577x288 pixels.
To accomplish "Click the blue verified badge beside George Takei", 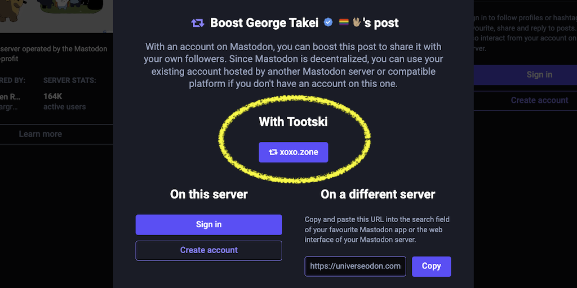I will [x=329, y=22].
